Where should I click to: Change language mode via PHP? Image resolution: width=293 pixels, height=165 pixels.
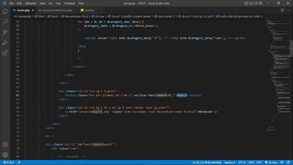coord(259,162)
